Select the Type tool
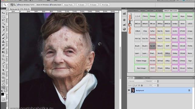The image size is (195, 109). click(x=3, y=67)
